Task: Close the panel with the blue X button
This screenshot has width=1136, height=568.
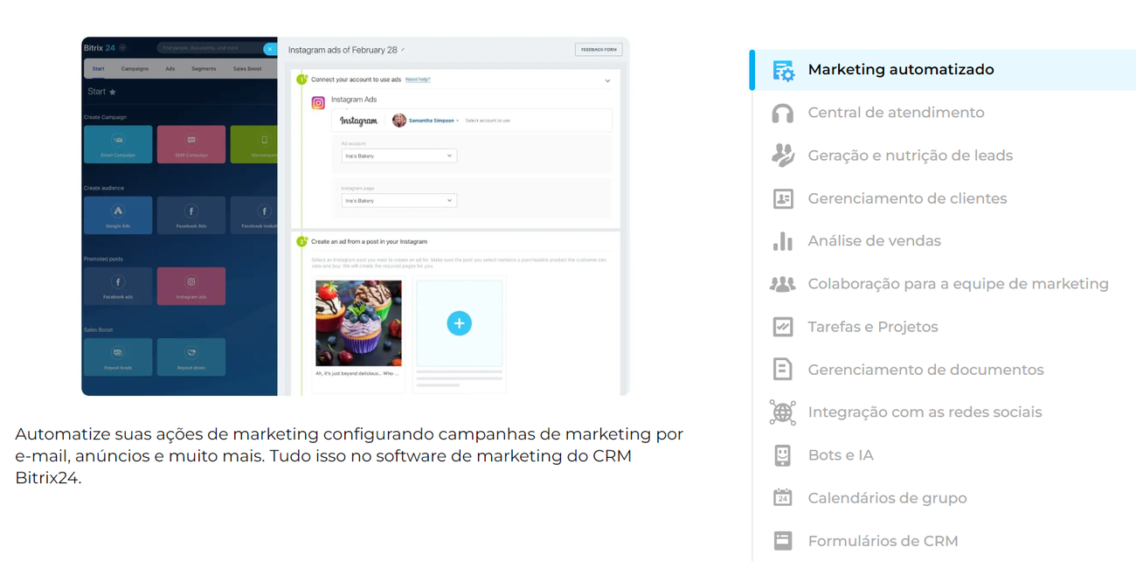Action: (x=270, y=49)
